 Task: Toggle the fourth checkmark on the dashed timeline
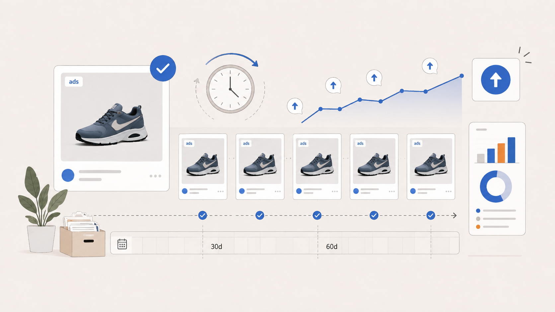(x=374, y=216)
